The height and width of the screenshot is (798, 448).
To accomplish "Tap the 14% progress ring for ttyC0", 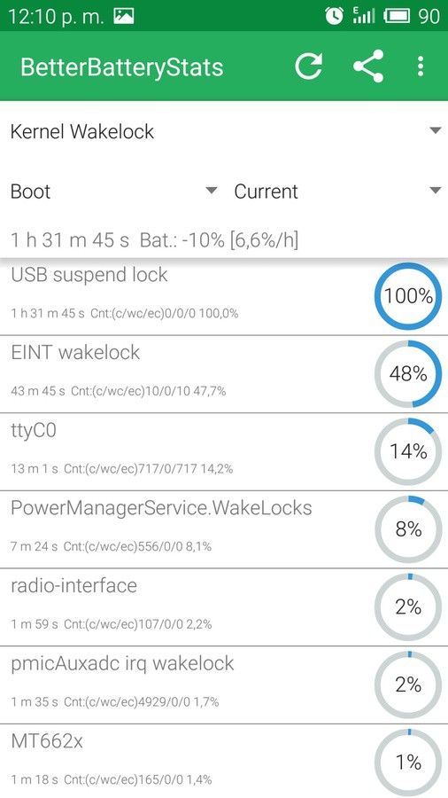I will (x=408, y=451).
